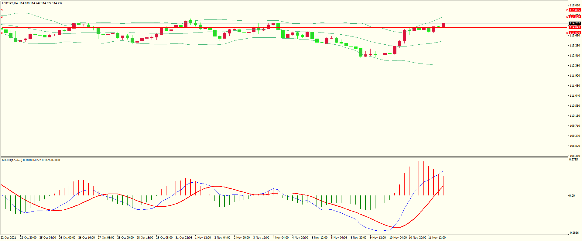Click the 22 Oct 2021 date label
The image size is (582, 241).
point(9,238)
